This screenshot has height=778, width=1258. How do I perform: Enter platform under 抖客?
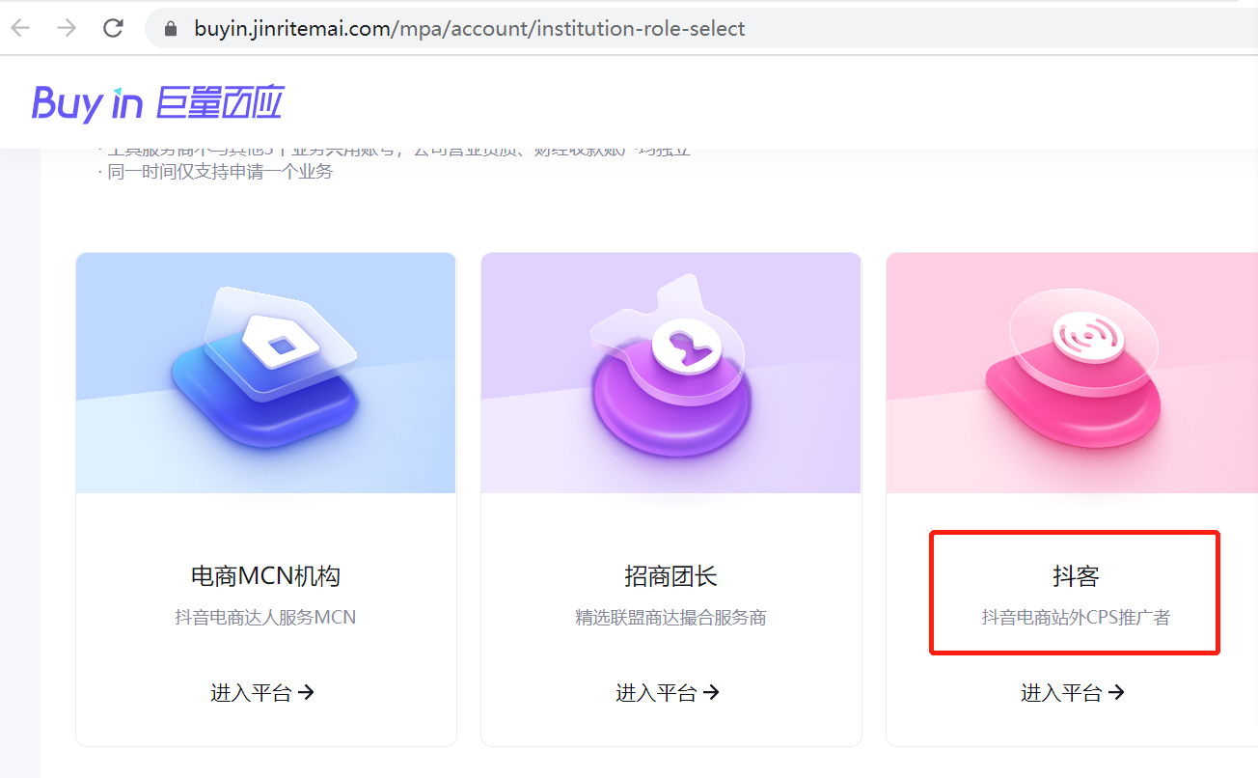pyautogui.click(x=1073, y=692)
